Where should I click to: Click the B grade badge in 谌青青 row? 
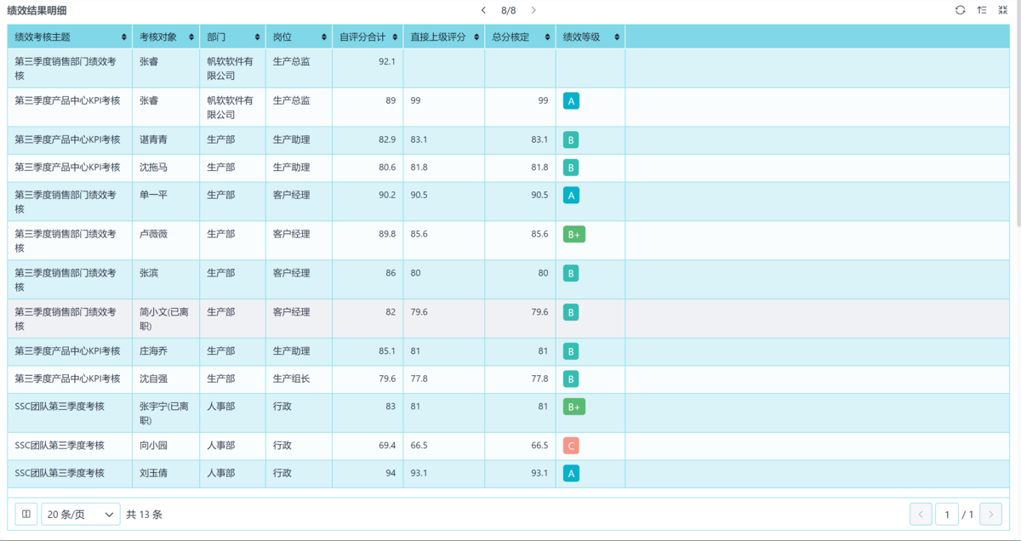click(571, 140)
